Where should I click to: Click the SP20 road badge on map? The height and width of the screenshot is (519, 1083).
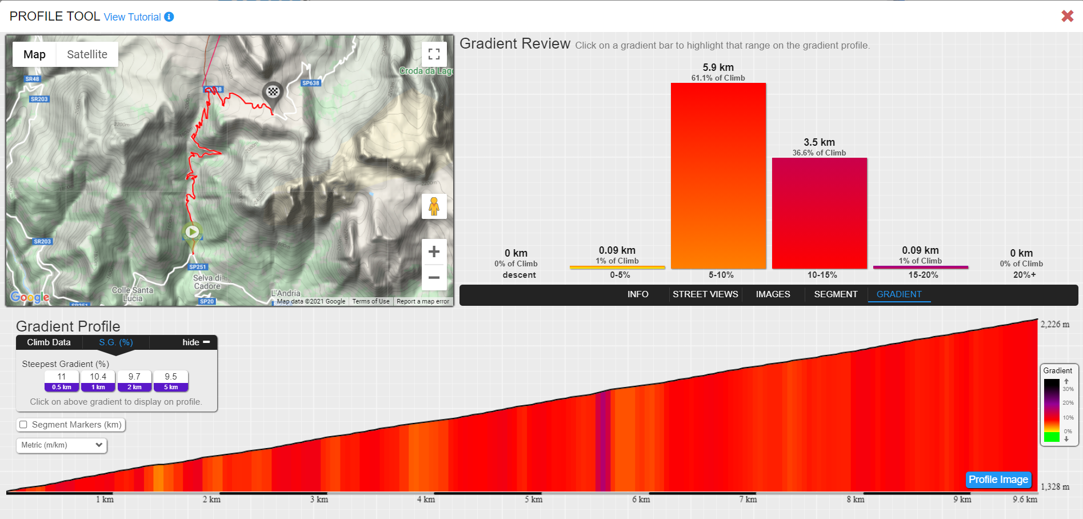tap(207, 301)
